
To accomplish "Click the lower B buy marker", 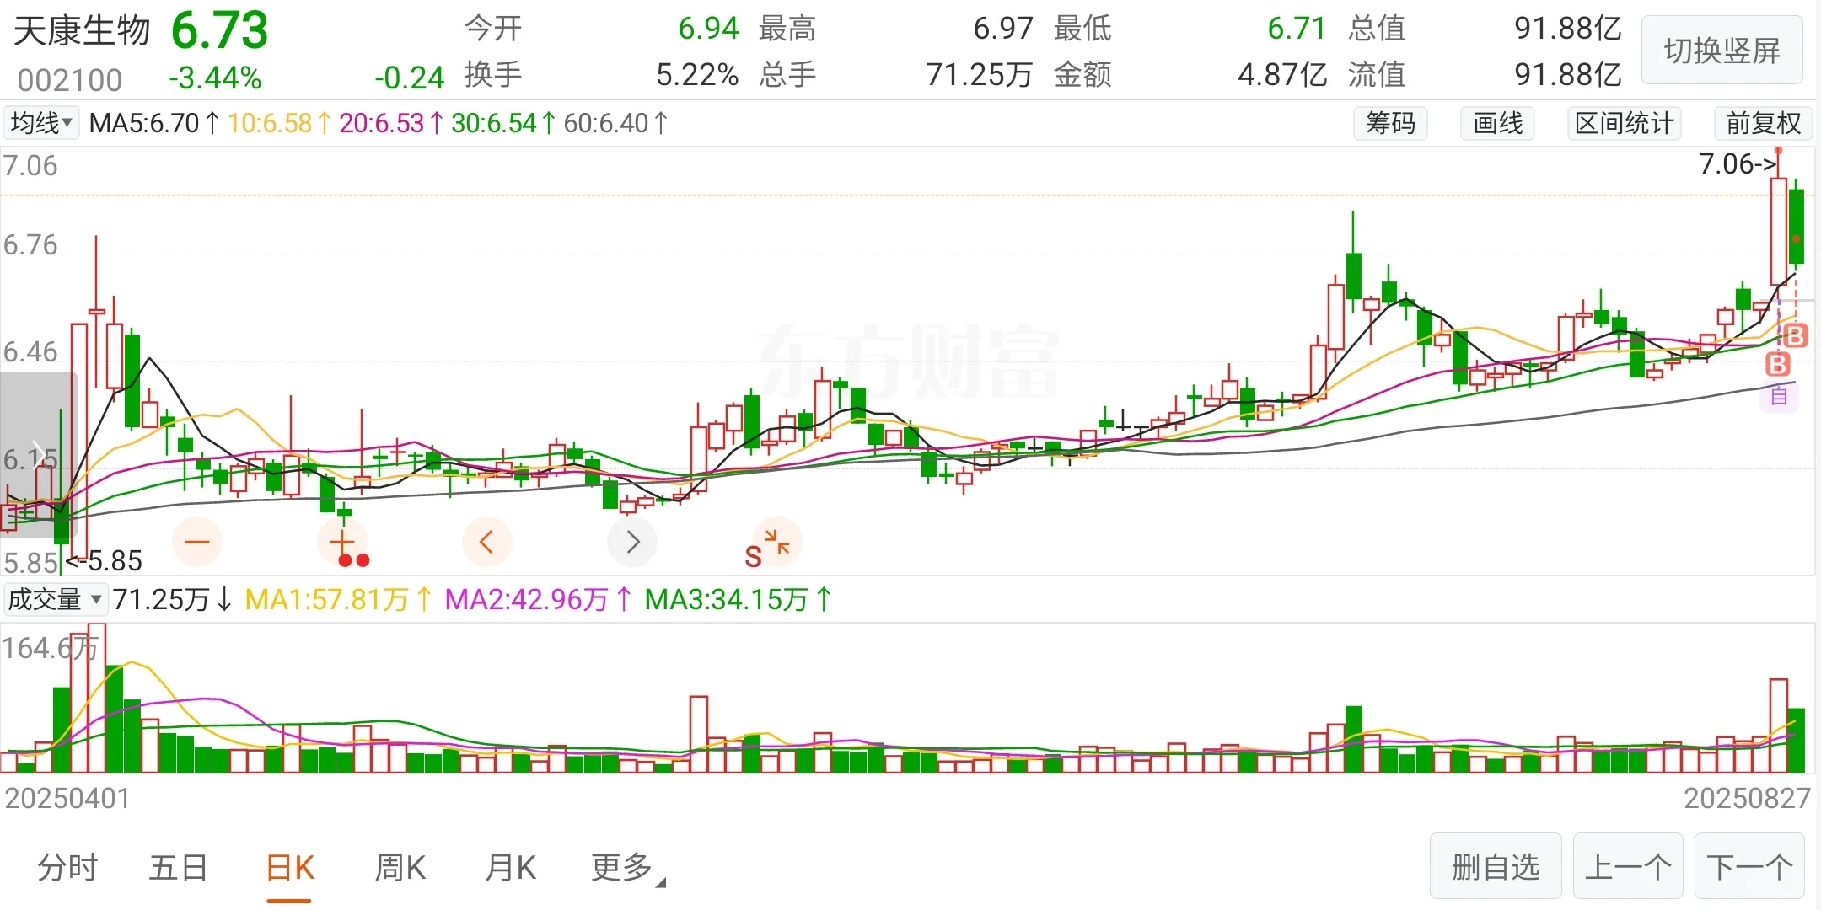I will (1778, 364).
